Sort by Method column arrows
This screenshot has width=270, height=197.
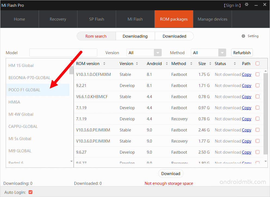[191, 64]
